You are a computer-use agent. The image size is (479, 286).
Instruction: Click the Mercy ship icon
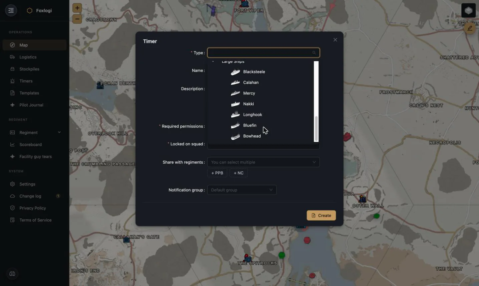point(235,93)
